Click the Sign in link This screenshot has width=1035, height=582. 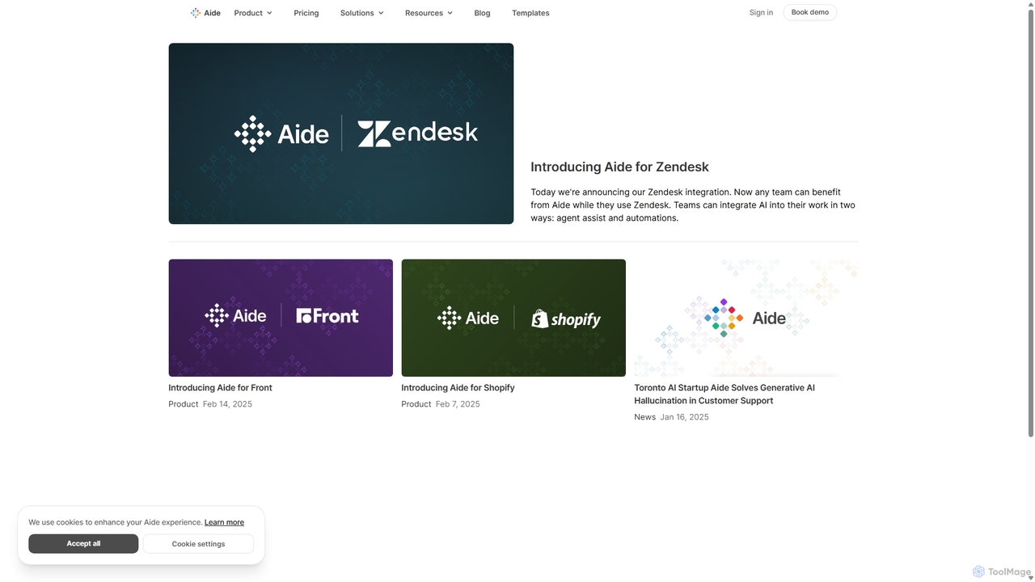coord(761,12)
